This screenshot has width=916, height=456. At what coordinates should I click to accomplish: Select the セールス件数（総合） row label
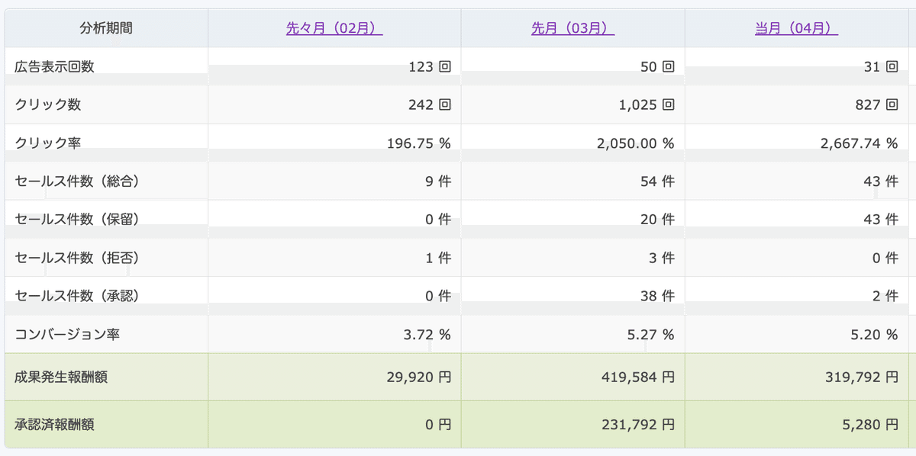pos(76,181)
